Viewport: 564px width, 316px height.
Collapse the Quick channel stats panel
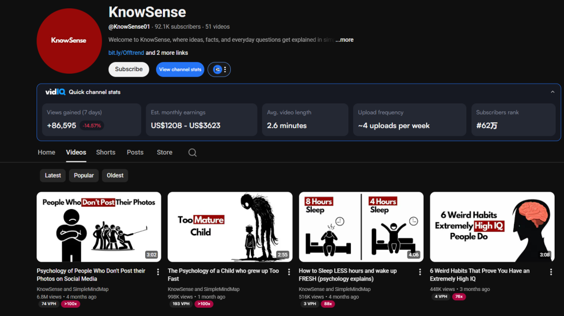tap(553, 92)
